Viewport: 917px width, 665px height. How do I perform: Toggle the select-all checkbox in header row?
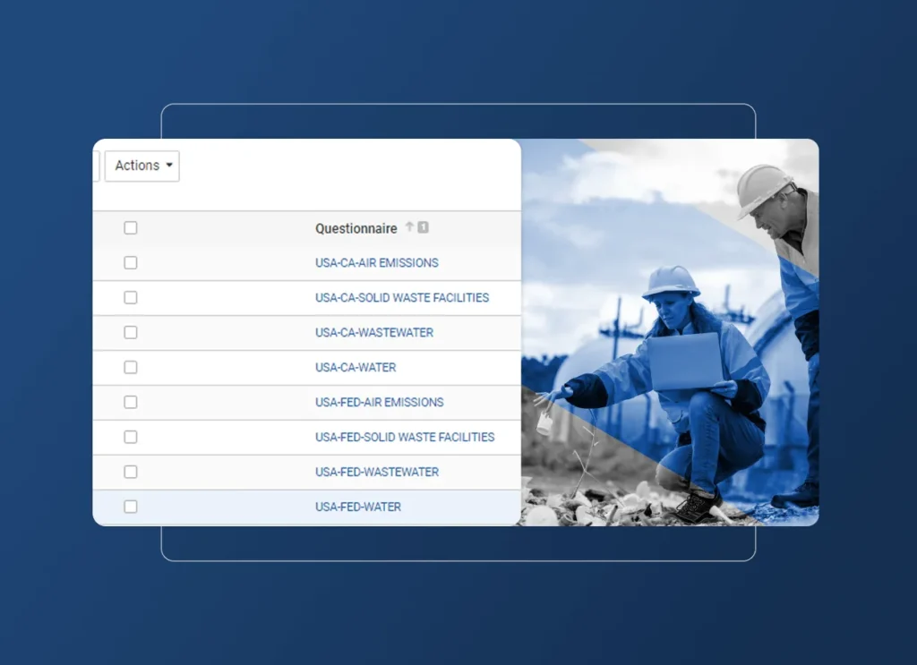pos(131,227)
